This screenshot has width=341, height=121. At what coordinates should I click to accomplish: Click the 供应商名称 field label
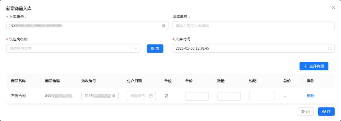click(x=18, y=39)
